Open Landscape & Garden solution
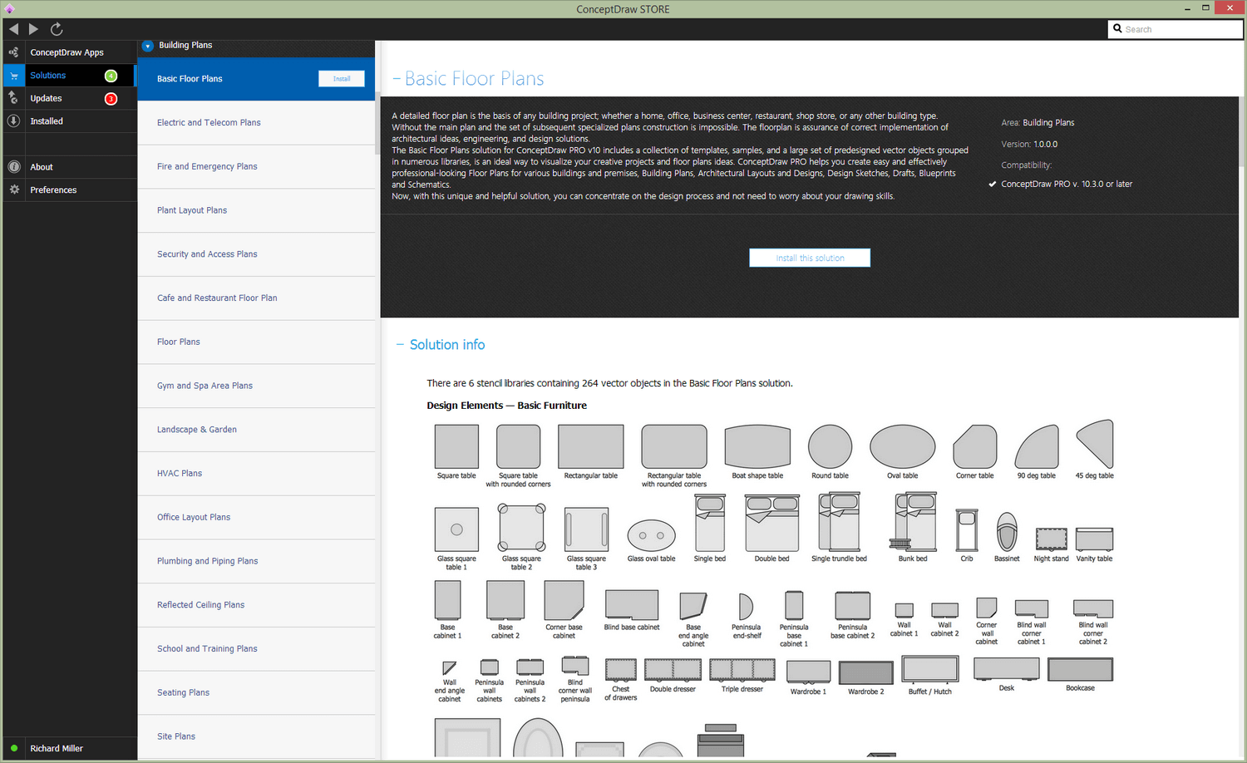Image resolution: width=1247 pixels, height=763 pixels. 256,430
